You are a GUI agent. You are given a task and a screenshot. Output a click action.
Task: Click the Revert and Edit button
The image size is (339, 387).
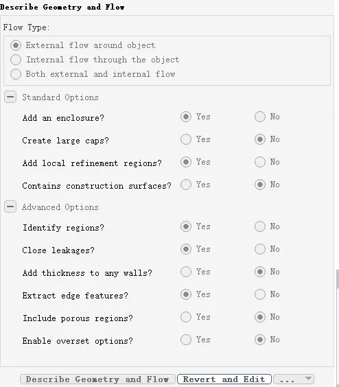coord(224,379)
